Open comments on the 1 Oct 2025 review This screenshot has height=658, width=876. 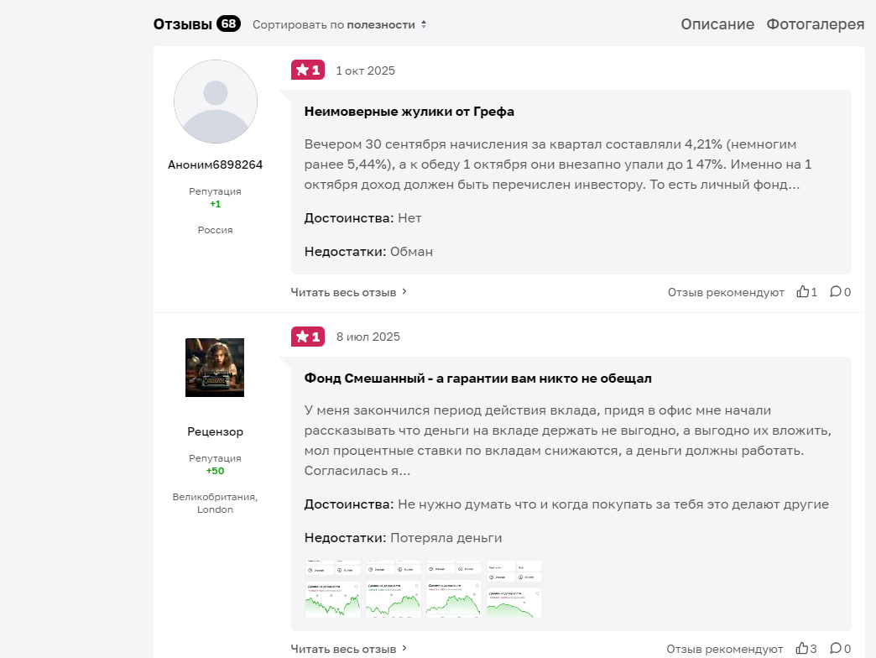coord(836,292)
